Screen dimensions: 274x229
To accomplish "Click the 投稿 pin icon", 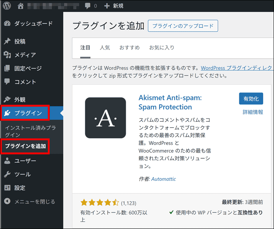I will (x=7, y=41).
